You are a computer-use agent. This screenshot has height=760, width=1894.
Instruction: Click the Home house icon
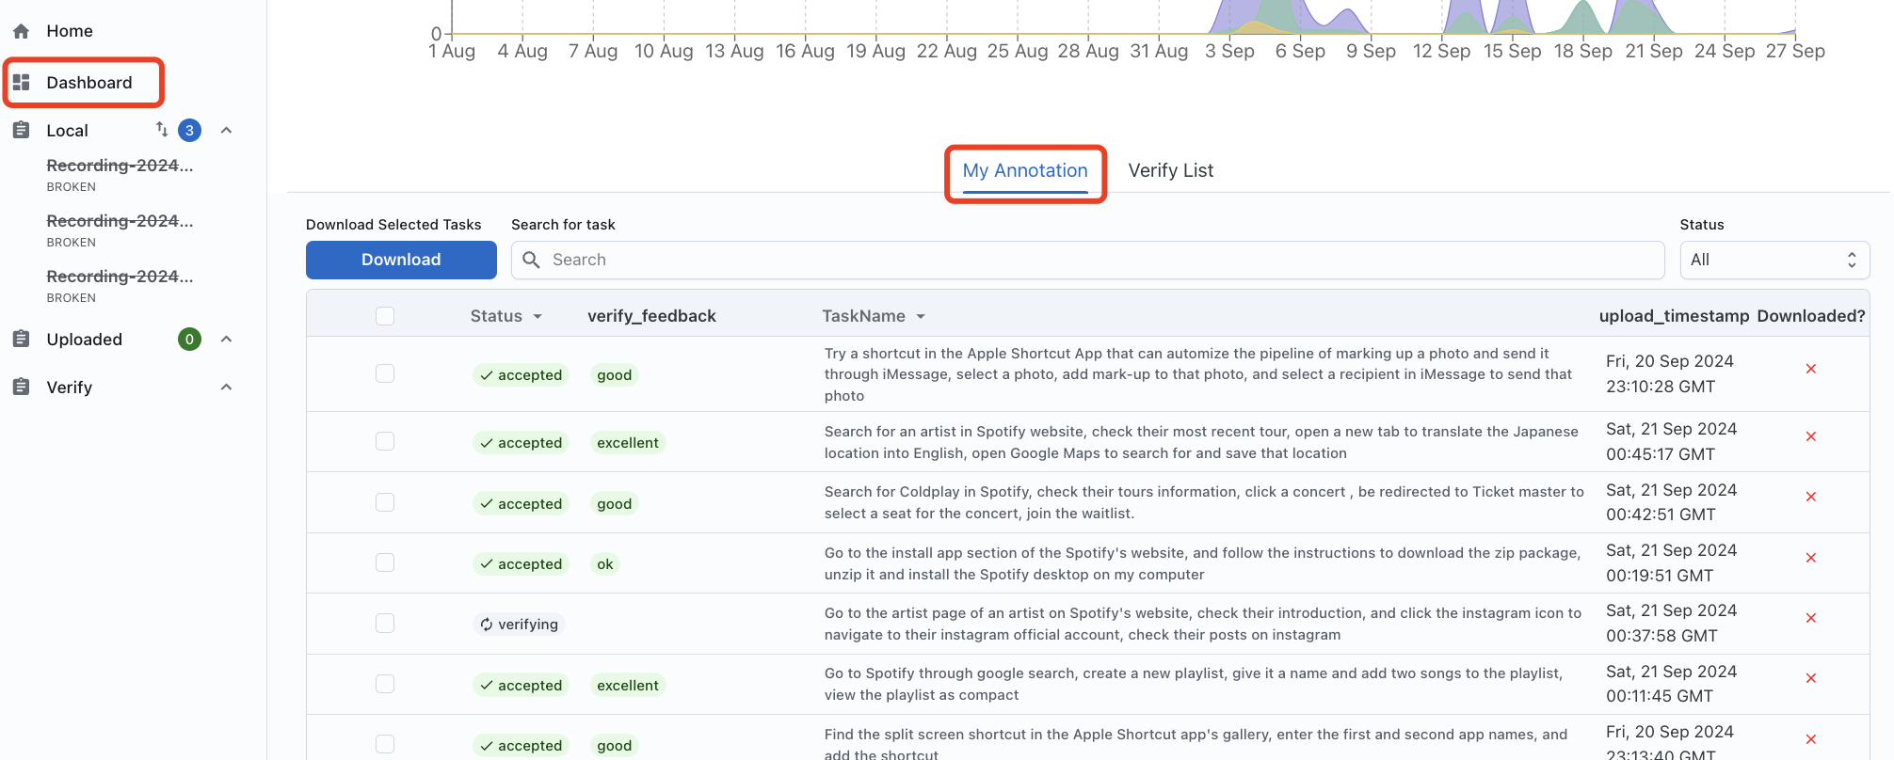(22, 31)
